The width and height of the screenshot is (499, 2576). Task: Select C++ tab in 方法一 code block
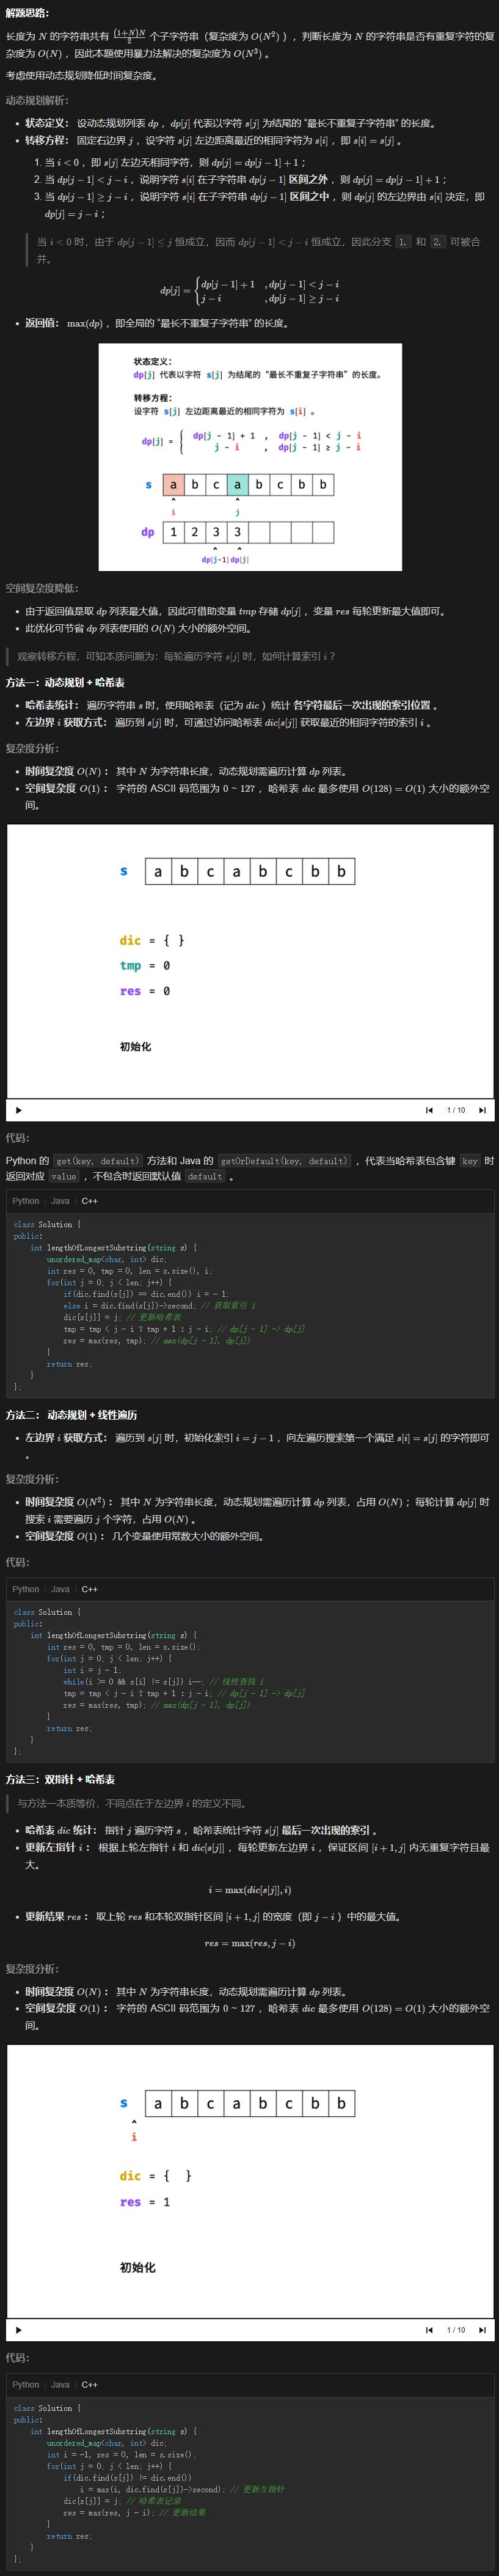tap(90, 1201)
